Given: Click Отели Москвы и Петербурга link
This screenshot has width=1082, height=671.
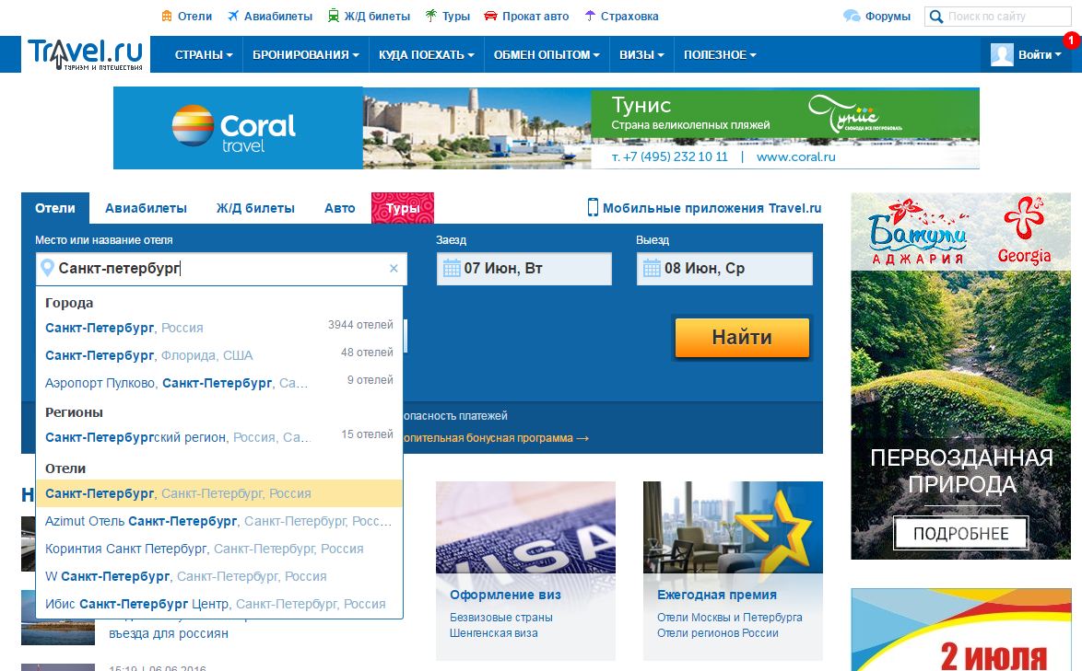Looking at the screenshot, I should 729,618.
